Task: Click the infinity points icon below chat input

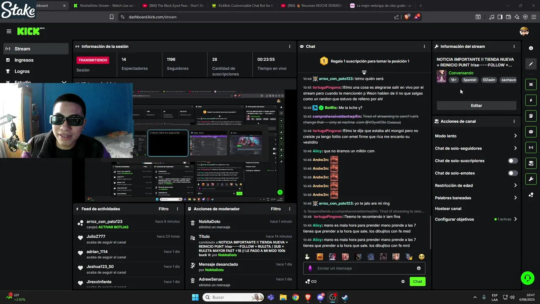Action: pos(311,282)
